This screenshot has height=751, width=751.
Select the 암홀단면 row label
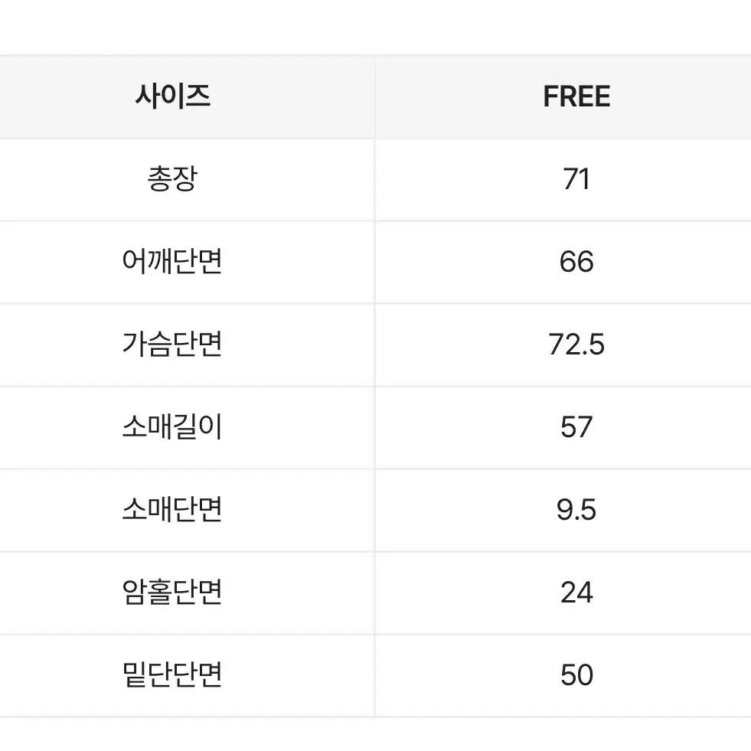pyautogui.click(x=172, y=592)
